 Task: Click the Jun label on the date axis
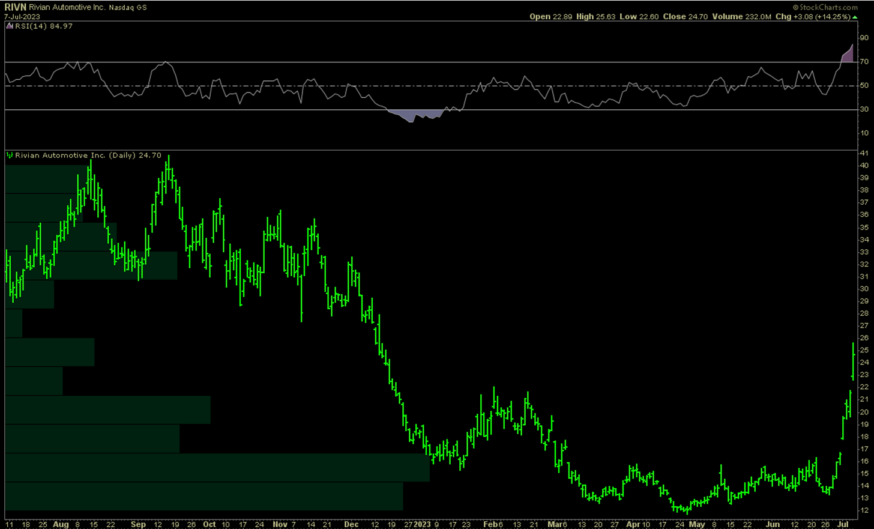tap(773, 524)
